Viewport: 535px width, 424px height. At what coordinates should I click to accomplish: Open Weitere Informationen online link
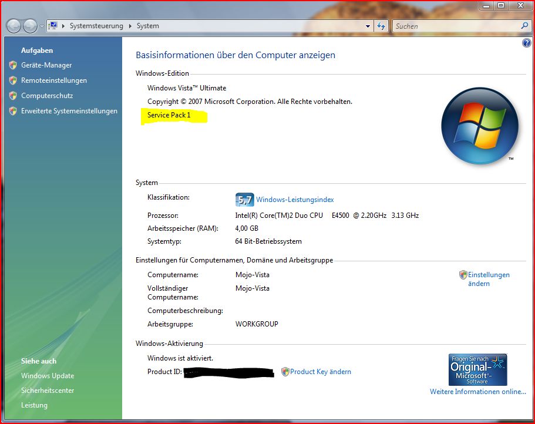477,392
